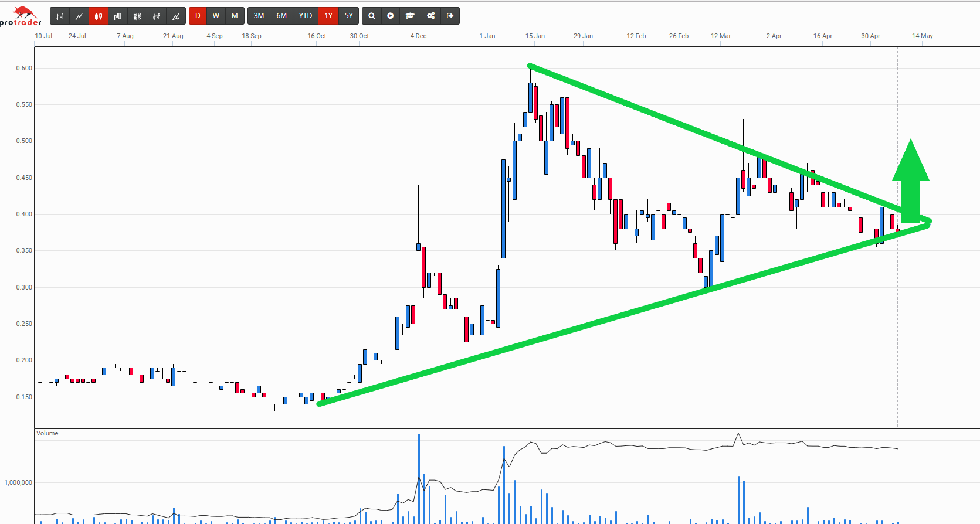Click the protrader logo
The height and width of the screenshot is (524, 980).
22,16
